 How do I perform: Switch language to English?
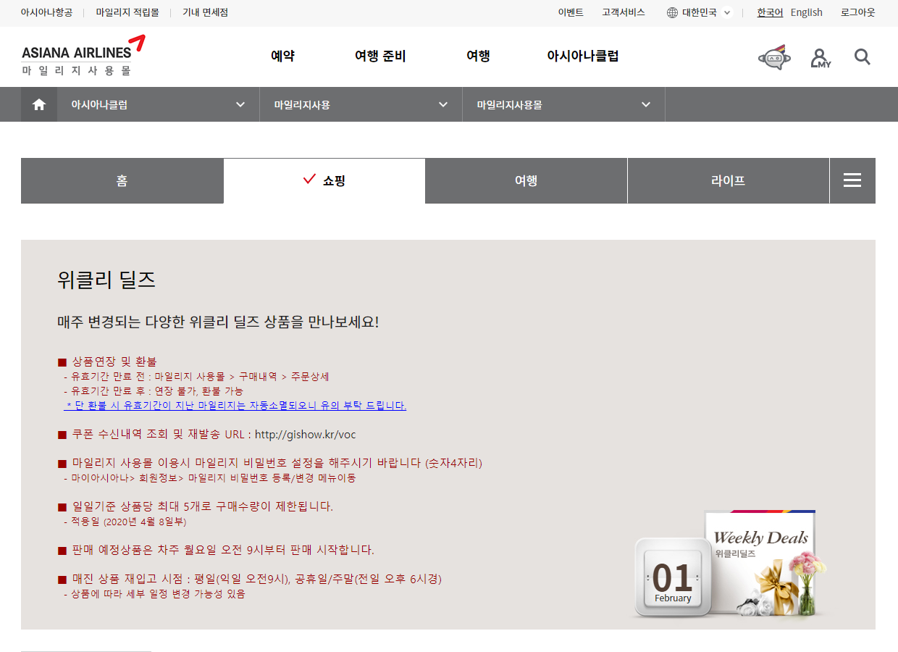807,12
